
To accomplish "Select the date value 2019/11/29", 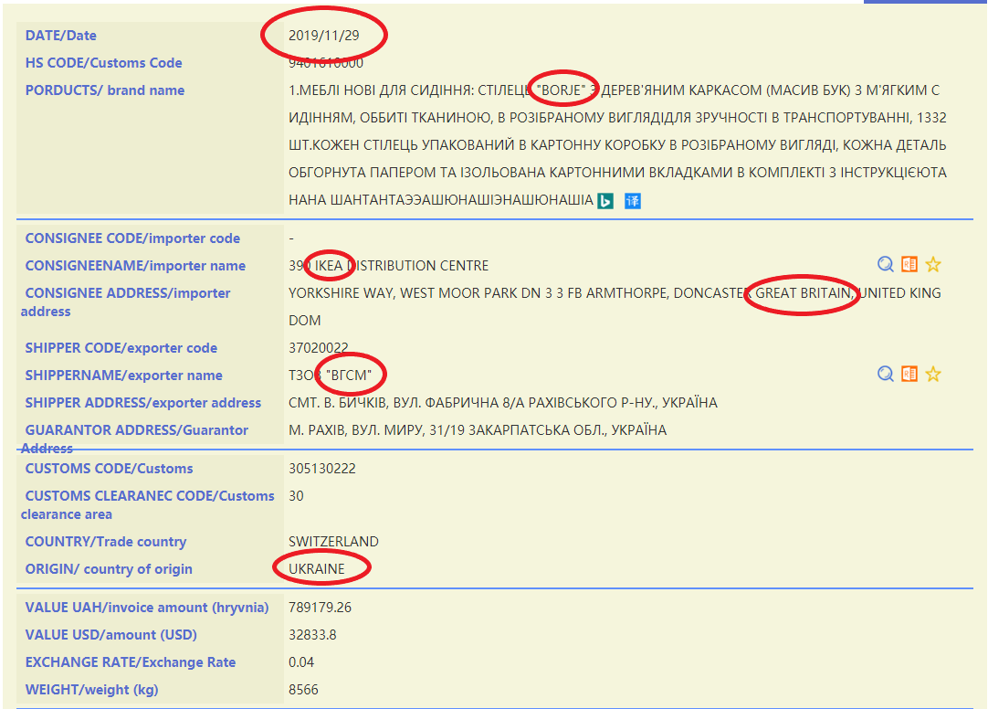I will [x=324, y=36].
